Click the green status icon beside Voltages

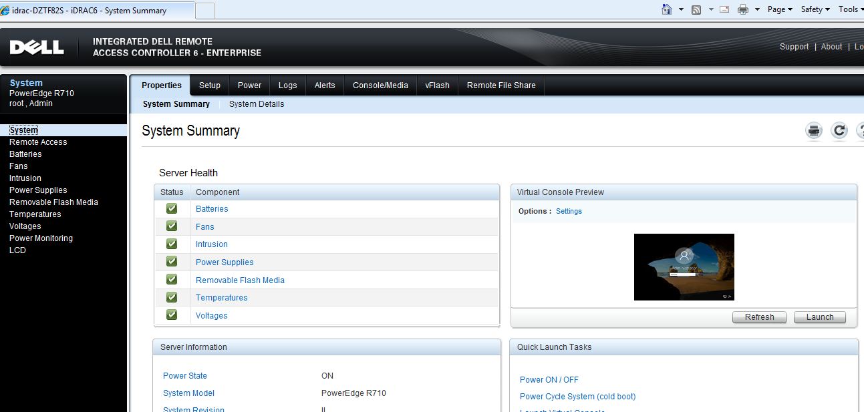[x=171, y=314]
